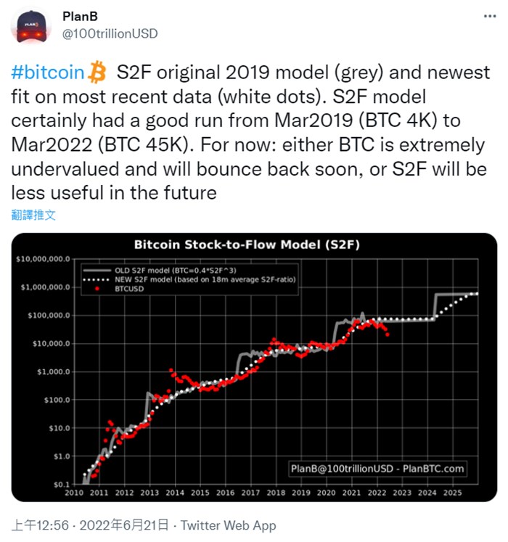This screenshot has height=542, width=508.
Task: Open the #bitcoin hashtag link
Action: pyautogui.click(x=49, y=73)
